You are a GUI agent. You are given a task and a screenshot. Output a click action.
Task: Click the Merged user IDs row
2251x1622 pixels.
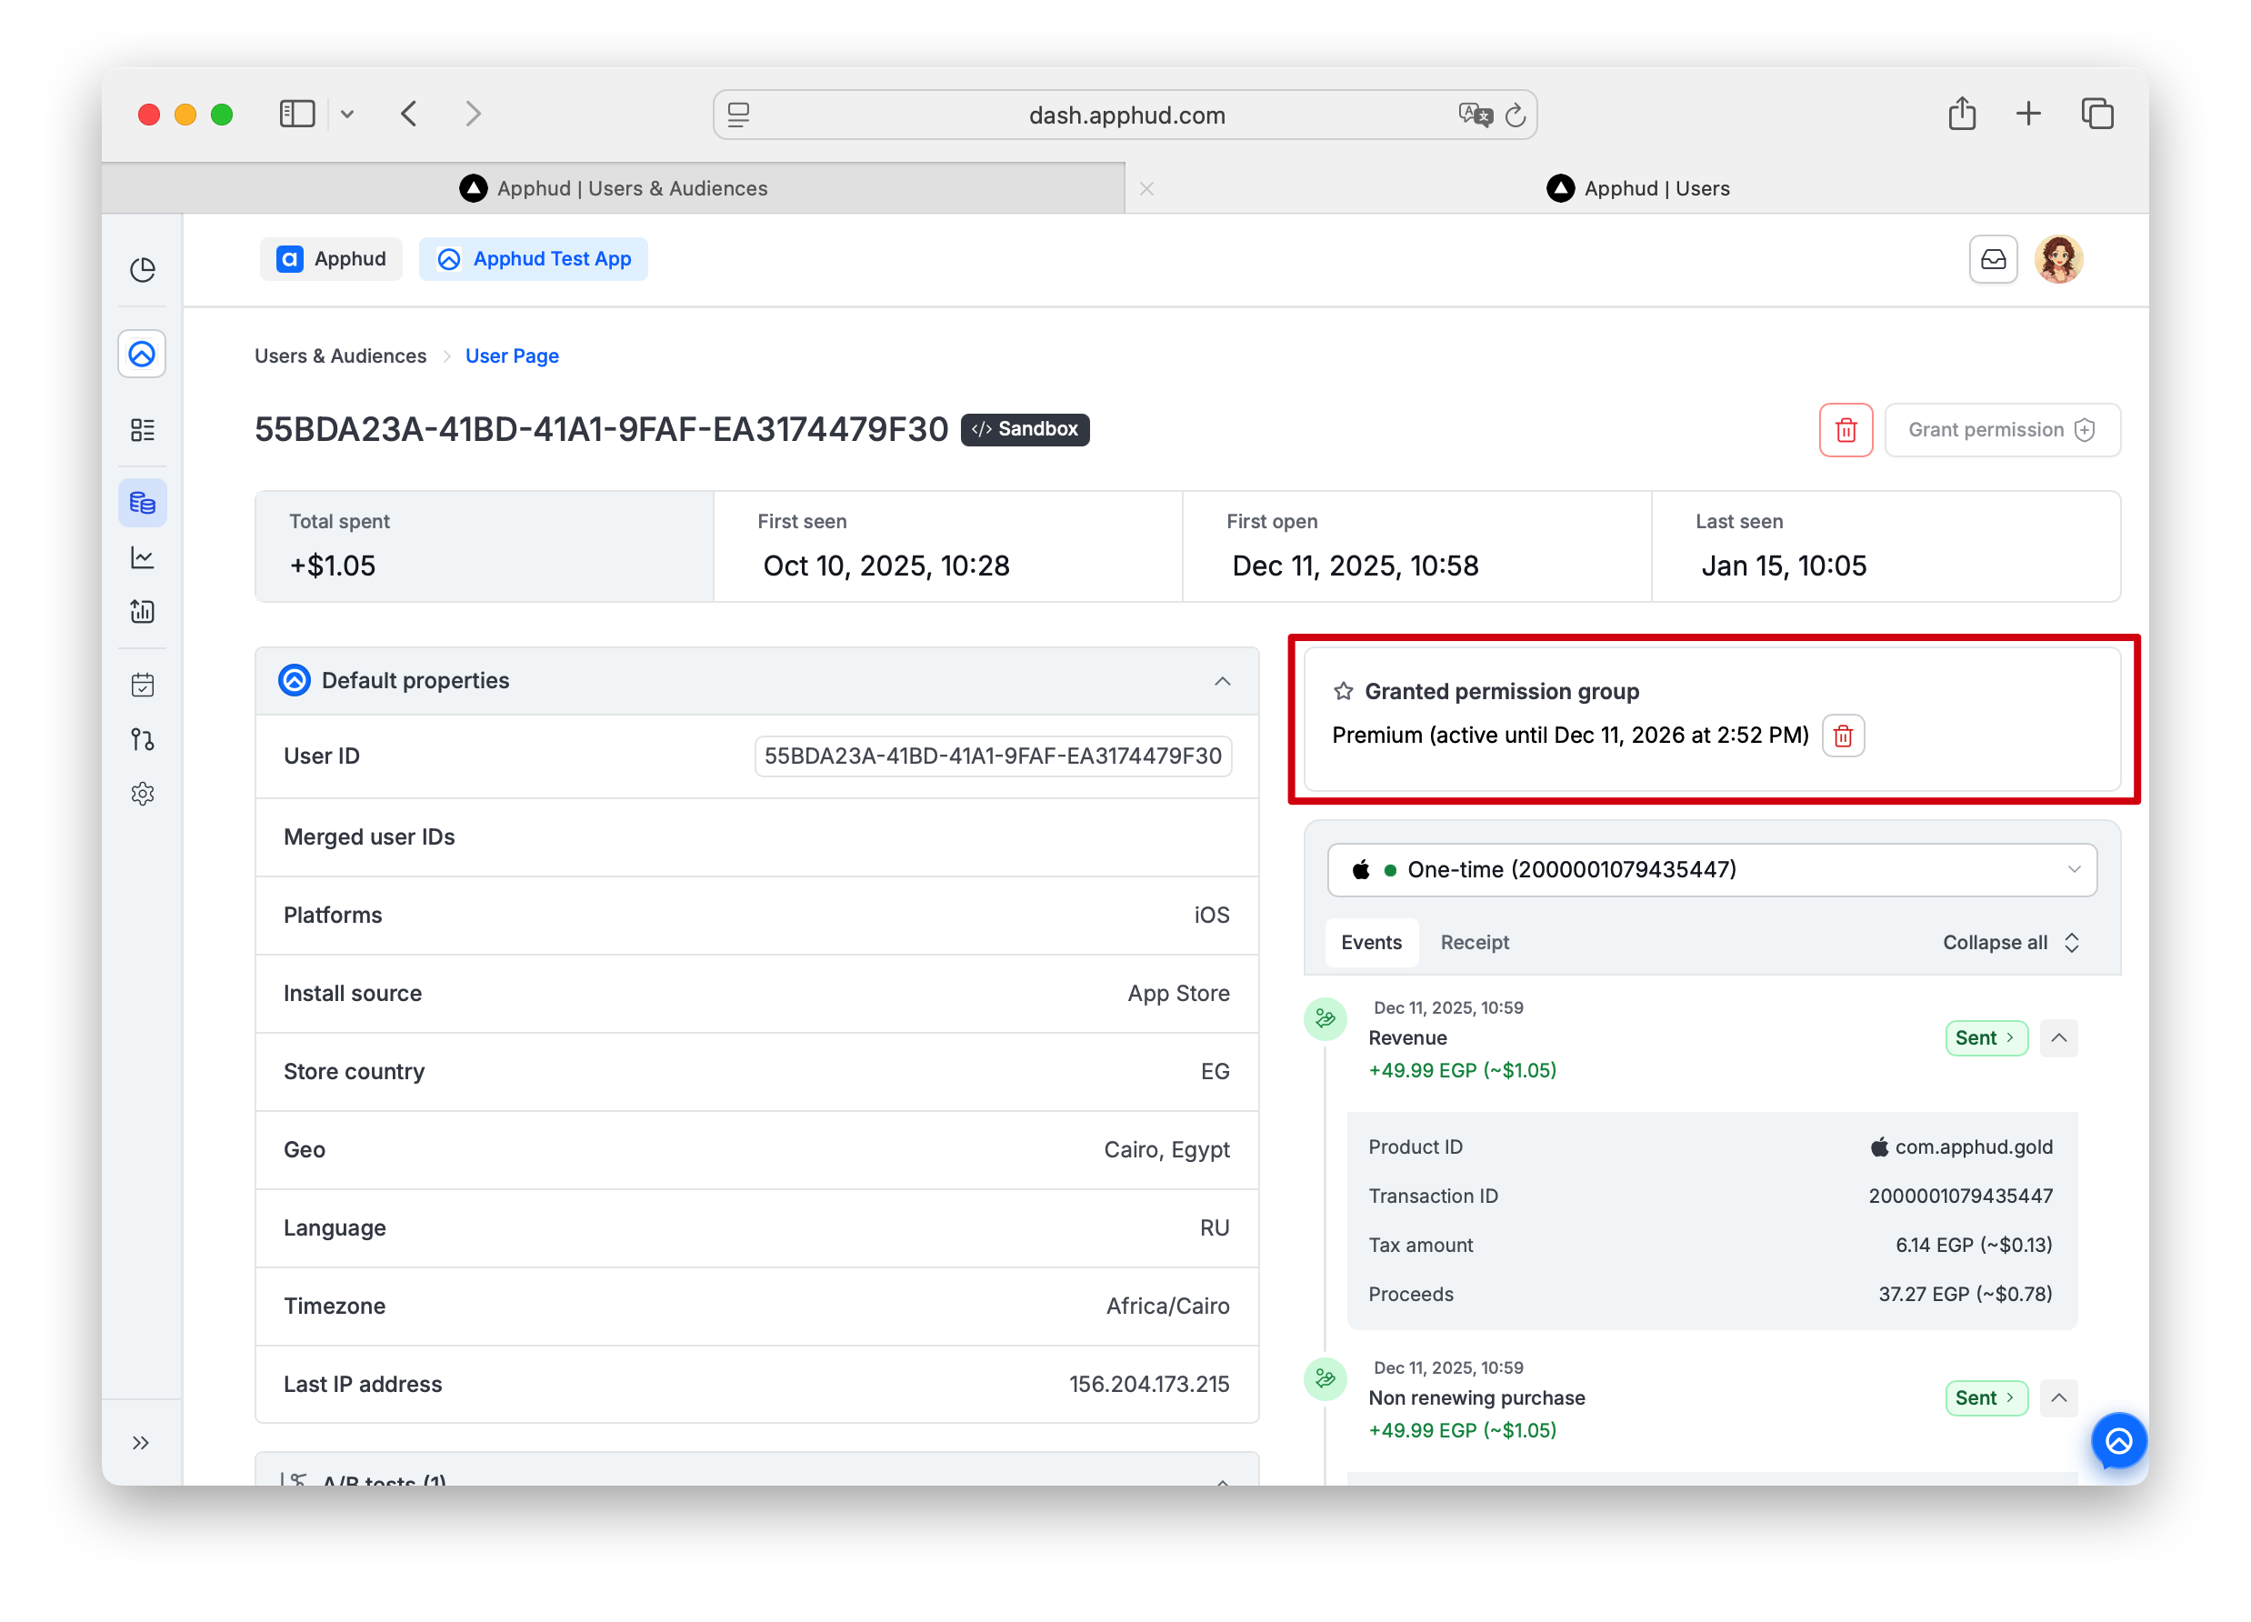tap(756, 836)
